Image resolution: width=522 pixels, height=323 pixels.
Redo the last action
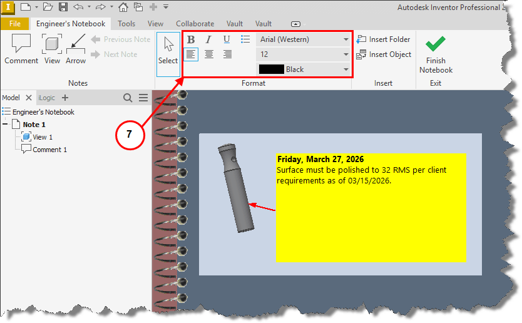(x=100, y=7)
